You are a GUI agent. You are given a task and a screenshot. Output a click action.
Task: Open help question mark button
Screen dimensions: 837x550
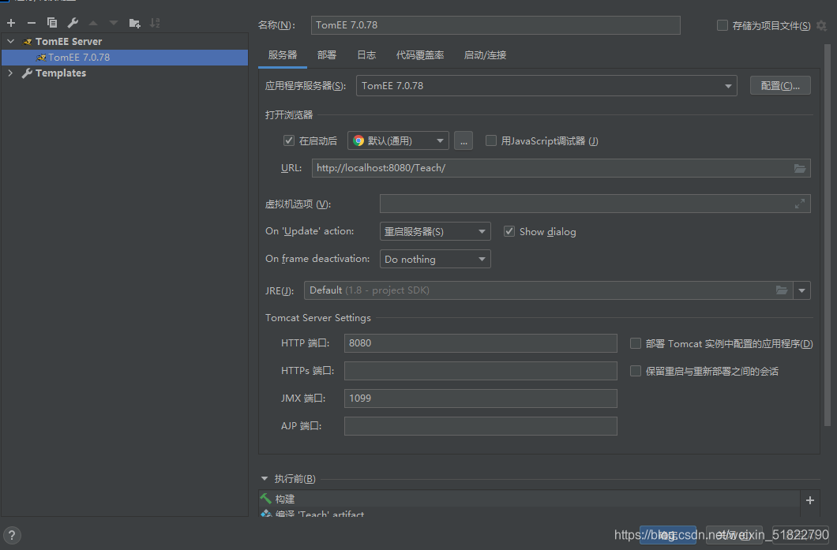tap(12, 535)
